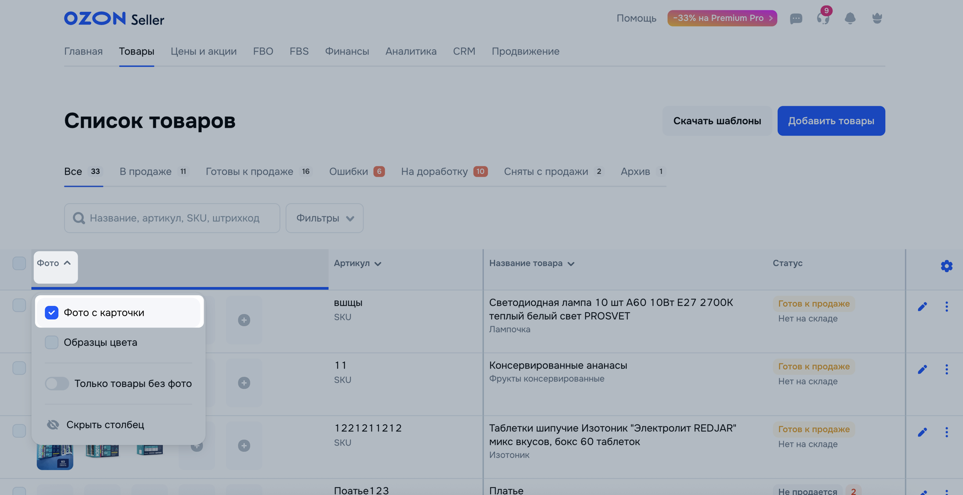The image size is (963, 495).
Task: Open table column settings gear
Action: pyautogui.click(x=946, y=266)
